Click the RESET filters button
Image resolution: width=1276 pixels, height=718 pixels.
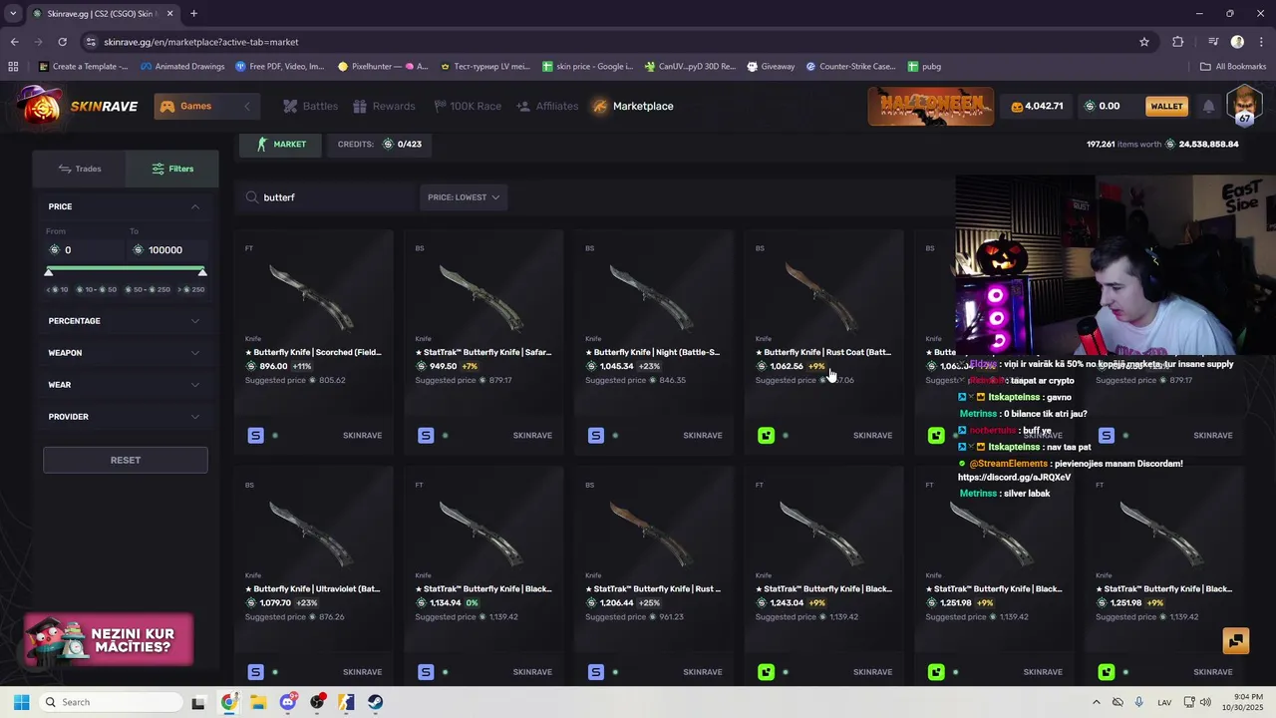[x=126, y=460]
